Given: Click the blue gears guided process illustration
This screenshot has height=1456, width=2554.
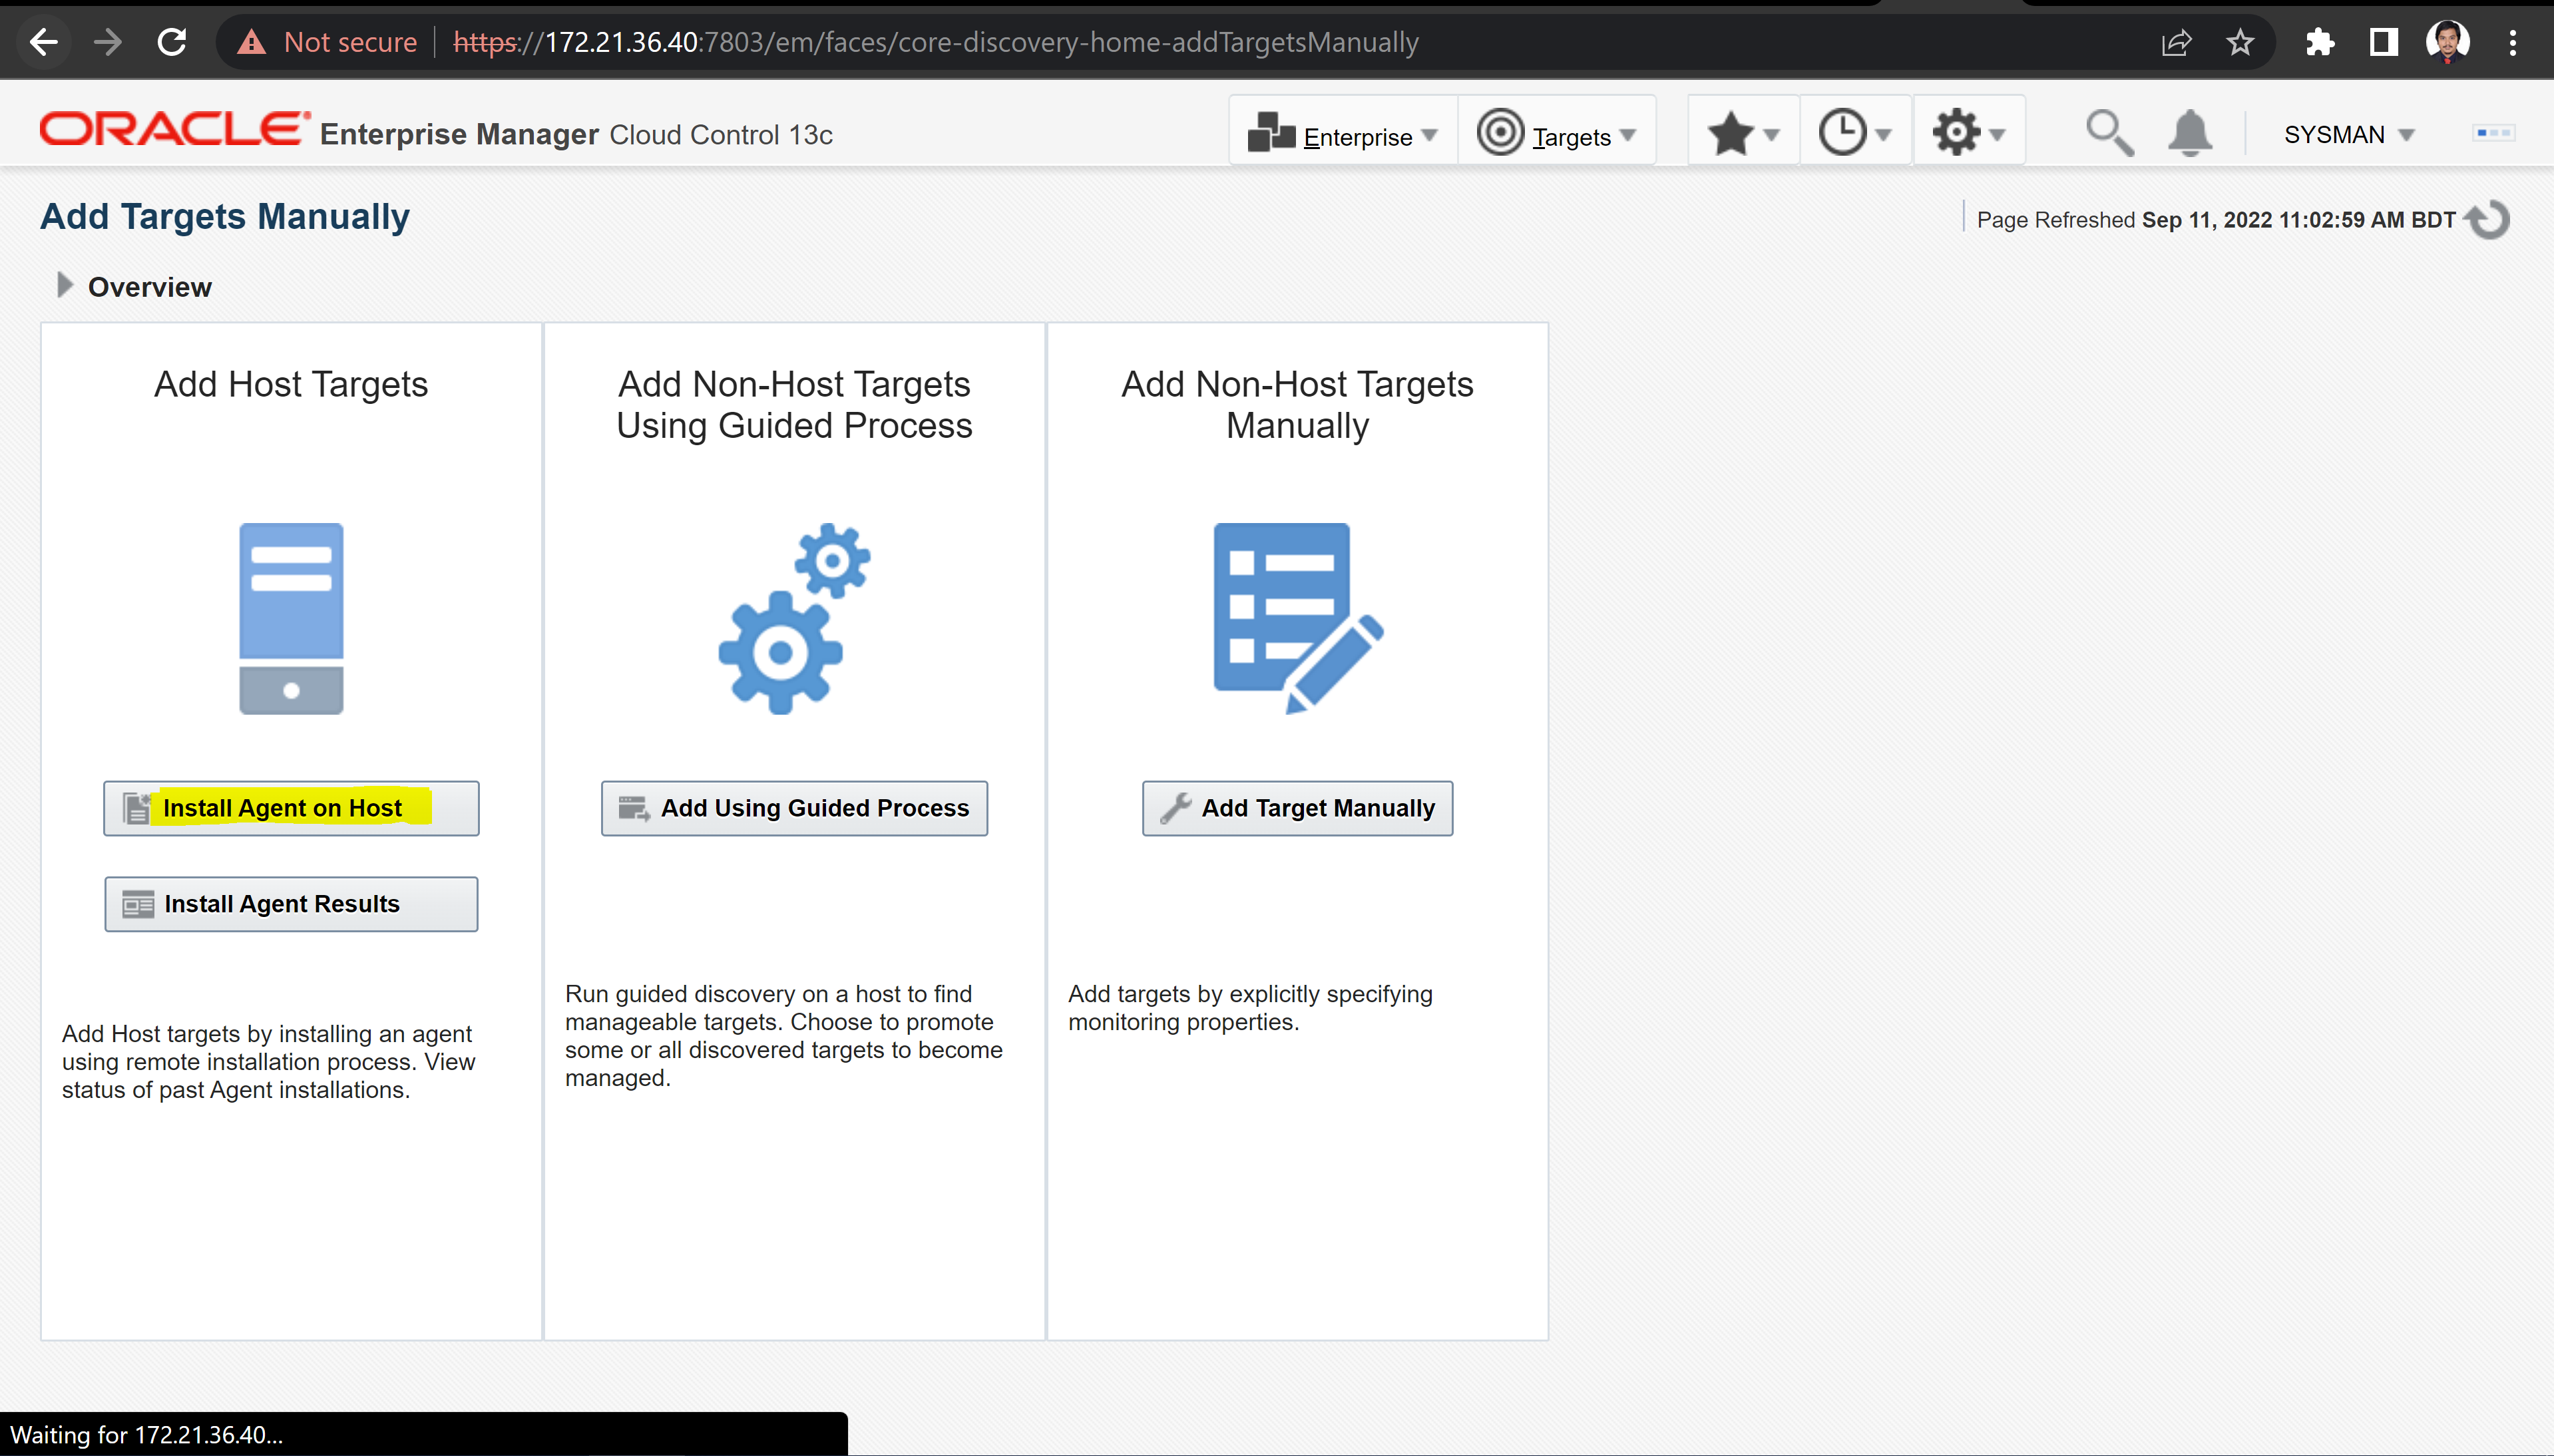Looking at the screenshot, I should (x=794, y=618).
